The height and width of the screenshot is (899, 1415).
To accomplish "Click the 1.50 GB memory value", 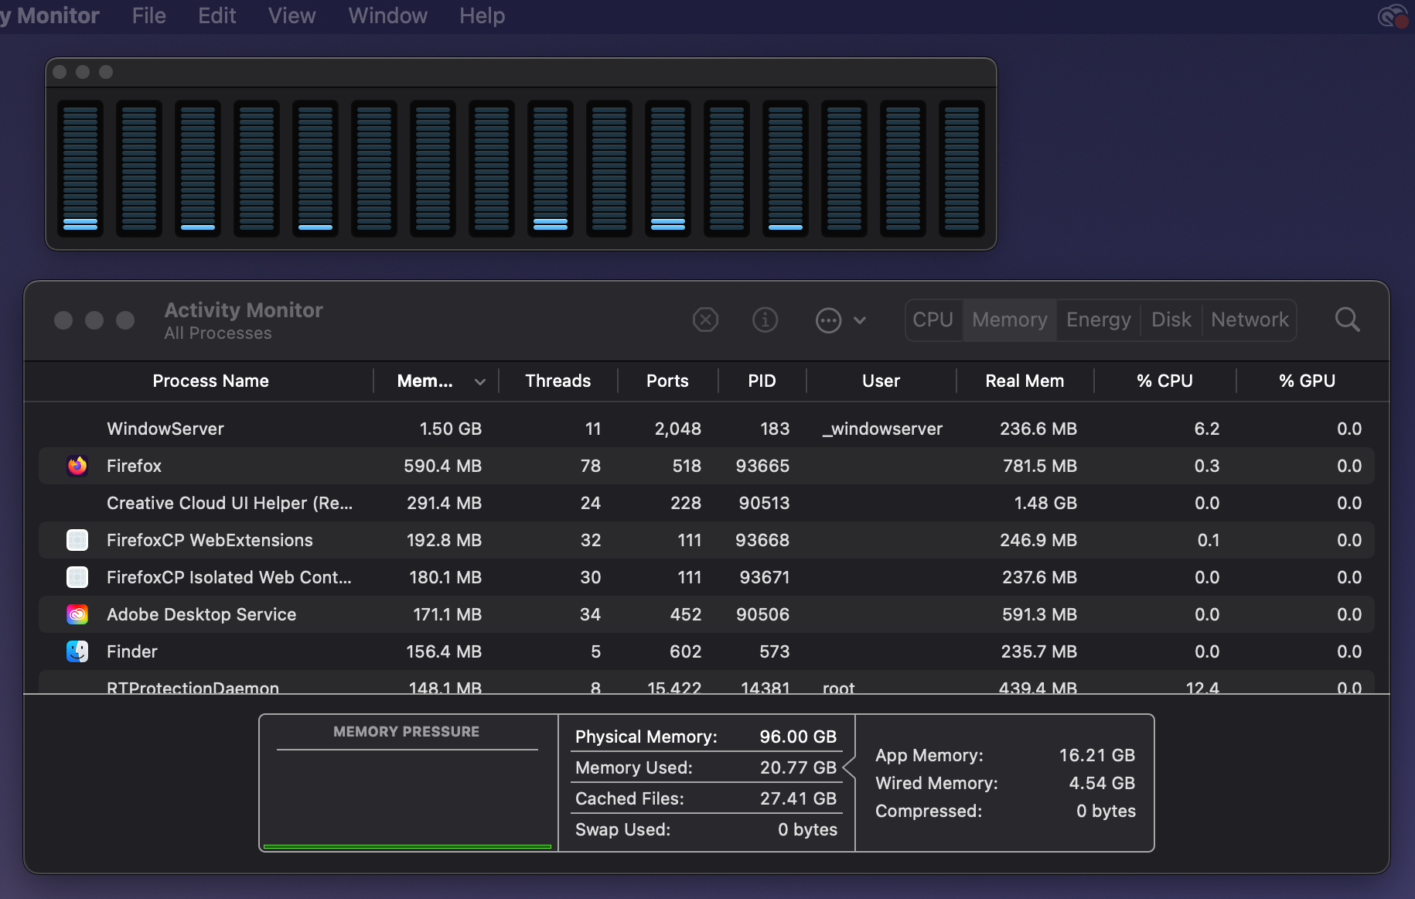I will pos(450,429).
